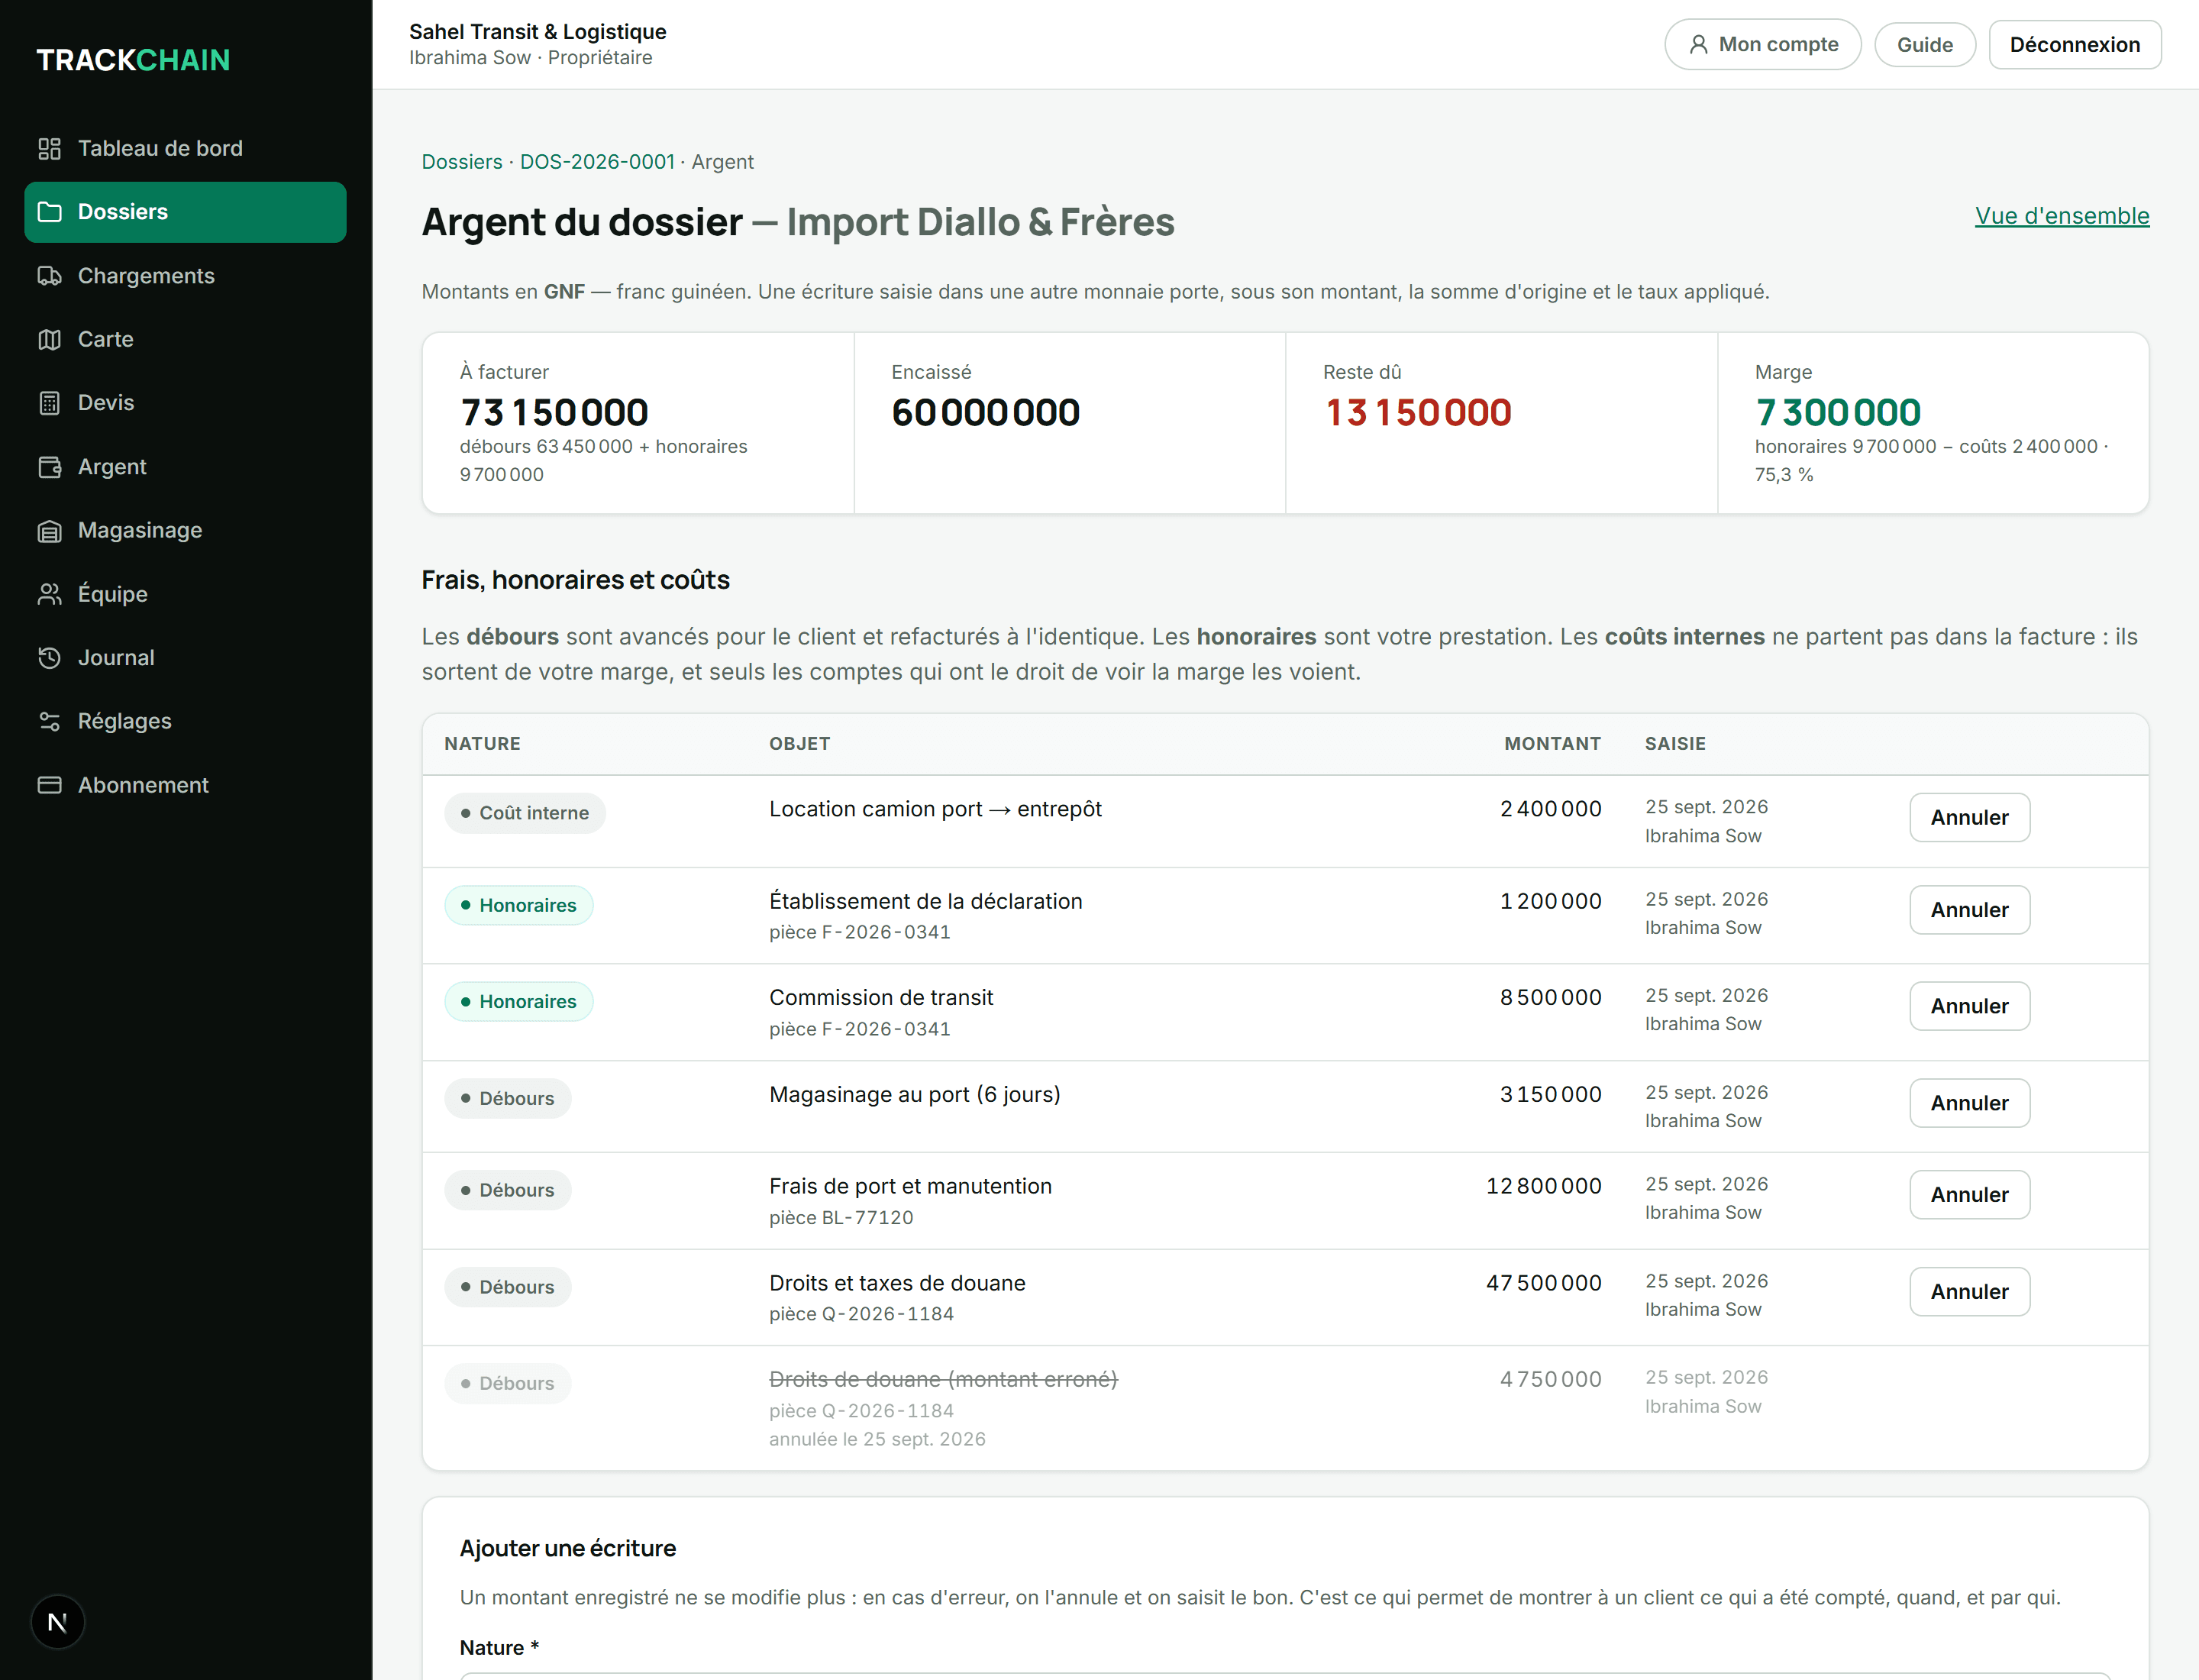Click the amount 47 500 000
Viewport: 2199px width, 1680px height.
pyautogui.click(x=1543, y=1283)
